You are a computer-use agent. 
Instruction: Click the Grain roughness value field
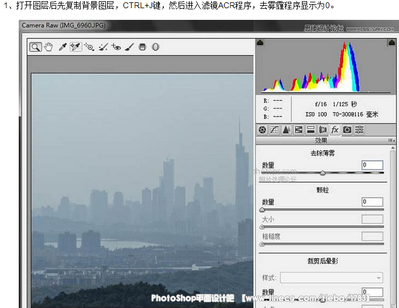[x=372, y=236]
